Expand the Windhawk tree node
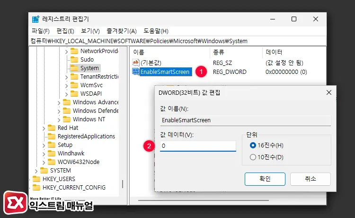355x218 pixels. pyautogui.click(x=44, y=154)
